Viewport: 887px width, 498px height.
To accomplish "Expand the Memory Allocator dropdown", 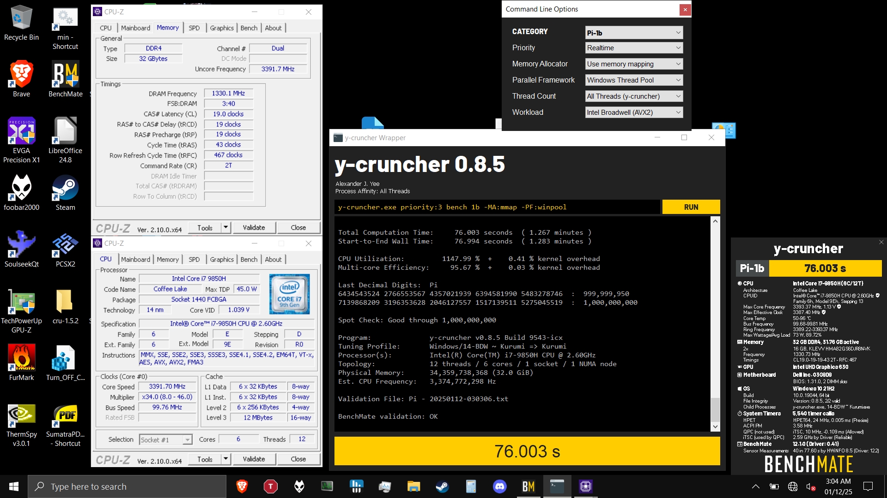I will (x=634, y=64).
